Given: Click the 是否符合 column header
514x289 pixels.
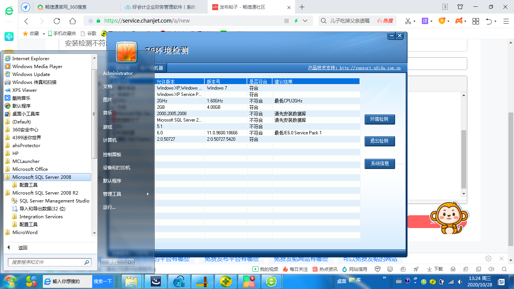Looking at the screenshot, I should point(260,81).
